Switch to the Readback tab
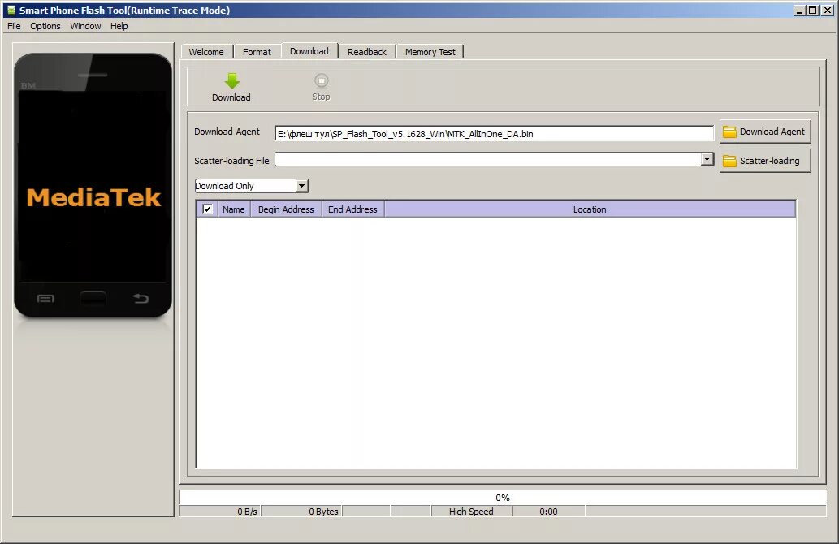 (367, 52)
